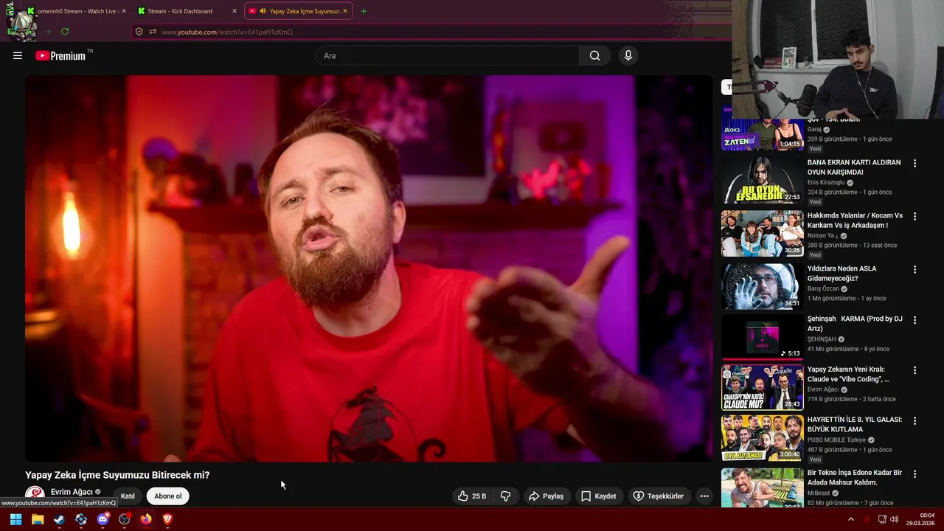Join channel with Katıl button
The height and width of the screenshot is (531, 944).
pyautogui.click(x=128, y=496)
